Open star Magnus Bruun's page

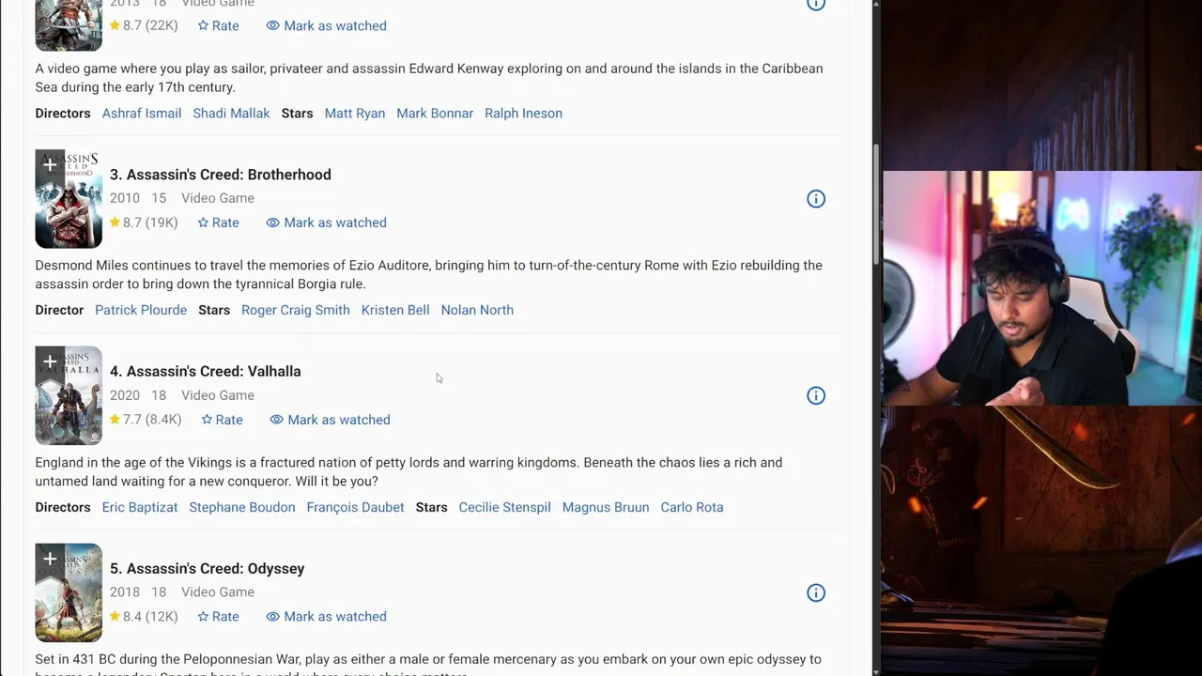tap(606, 507)
